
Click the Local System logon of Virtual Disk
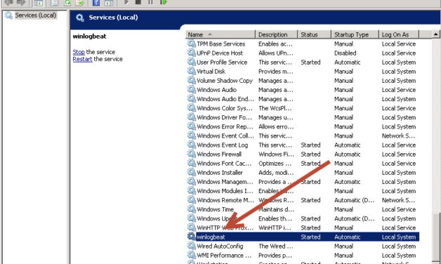[399, 72]
